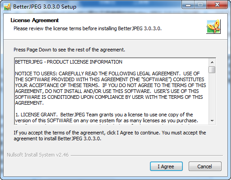Click the license scrollbar up arrow
This screenshot has width=231, height=180.
pyautogui.click(x=212, y=62)
